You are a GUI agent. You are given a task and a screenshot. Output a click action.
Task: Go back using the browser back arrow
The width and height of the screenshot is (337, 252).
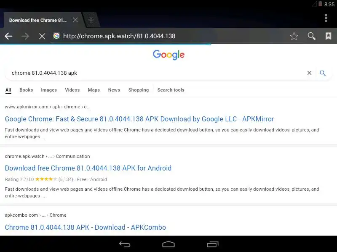8,36
